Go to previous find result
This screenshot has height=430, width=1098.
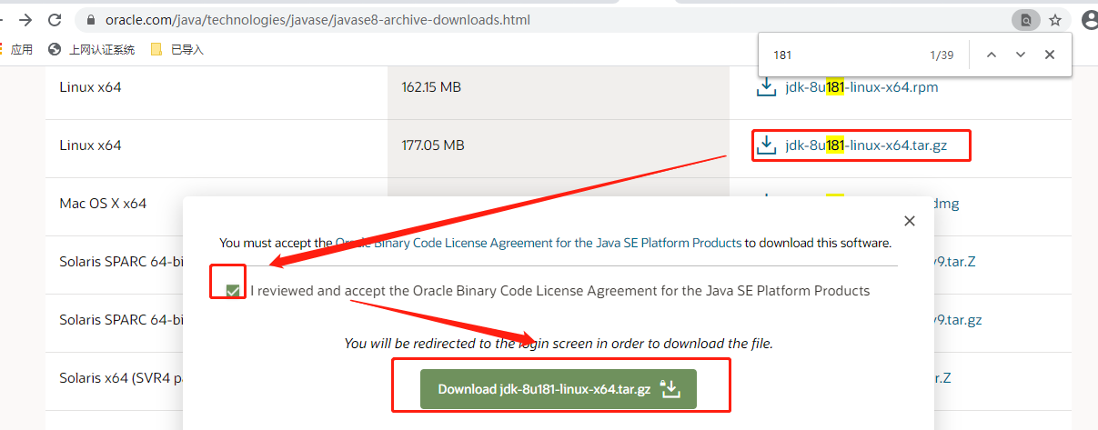point(992,55)
